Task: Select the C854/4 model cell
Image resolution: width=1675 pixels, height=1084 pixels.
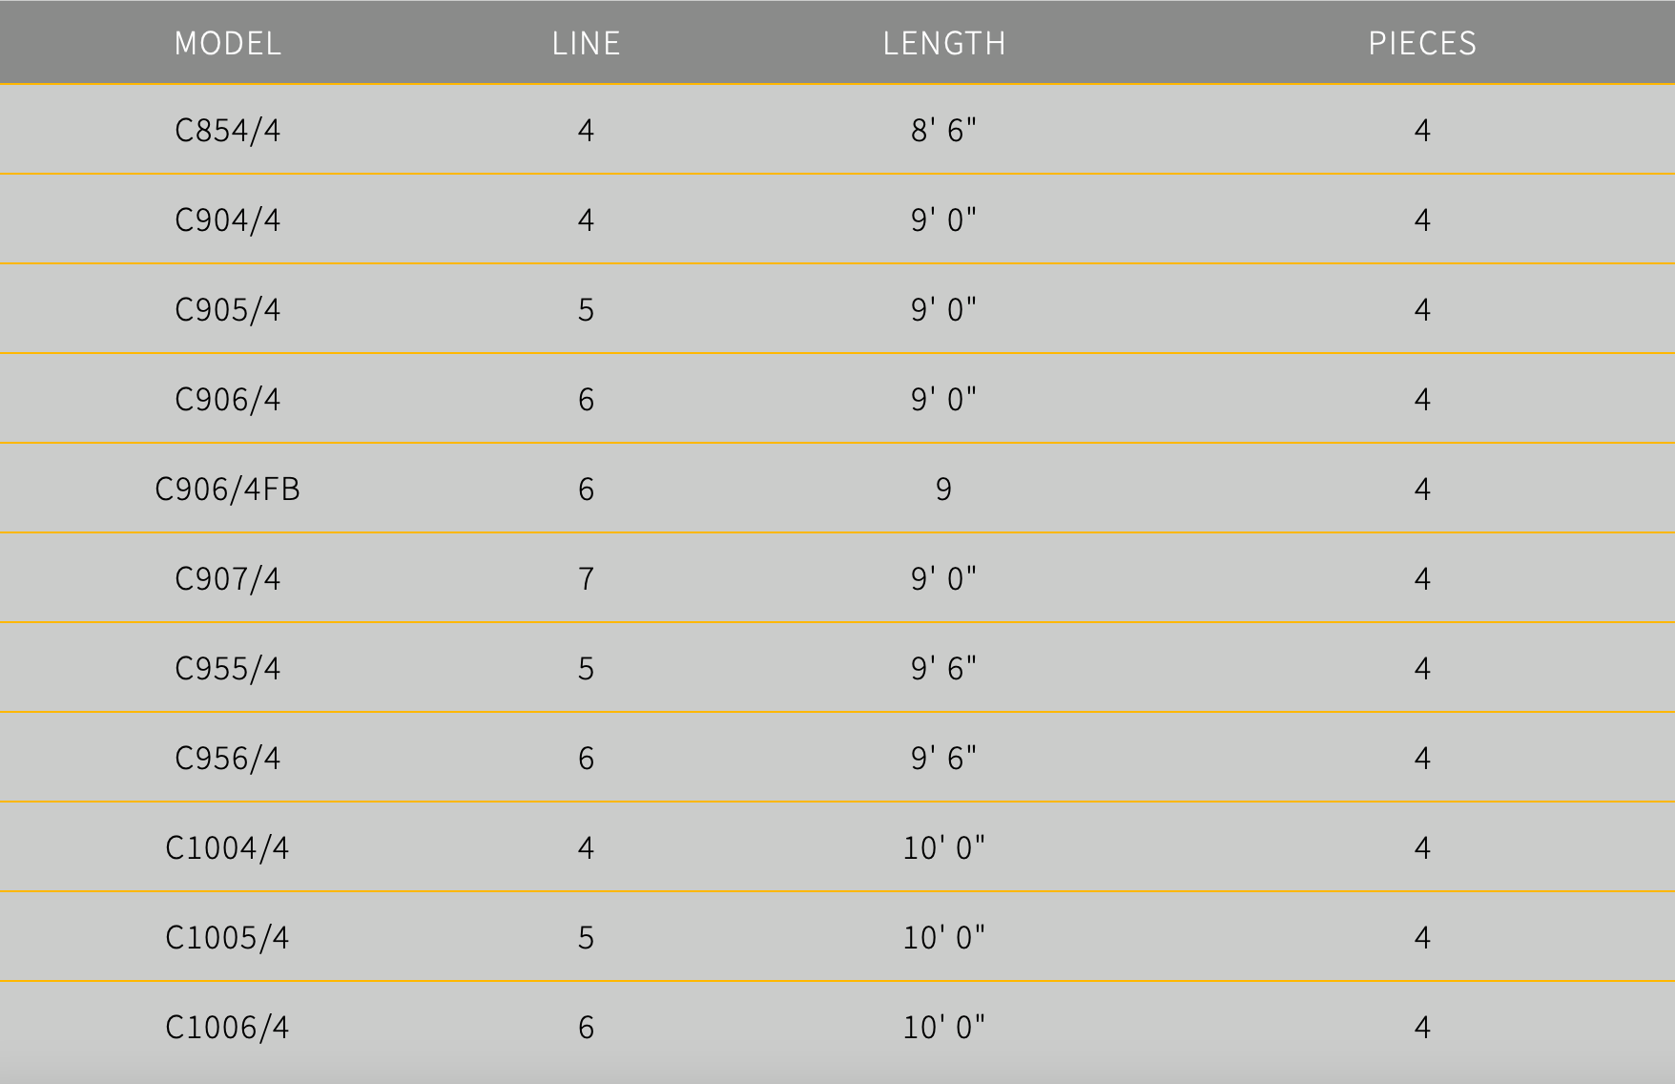Action: pos(228,130)
